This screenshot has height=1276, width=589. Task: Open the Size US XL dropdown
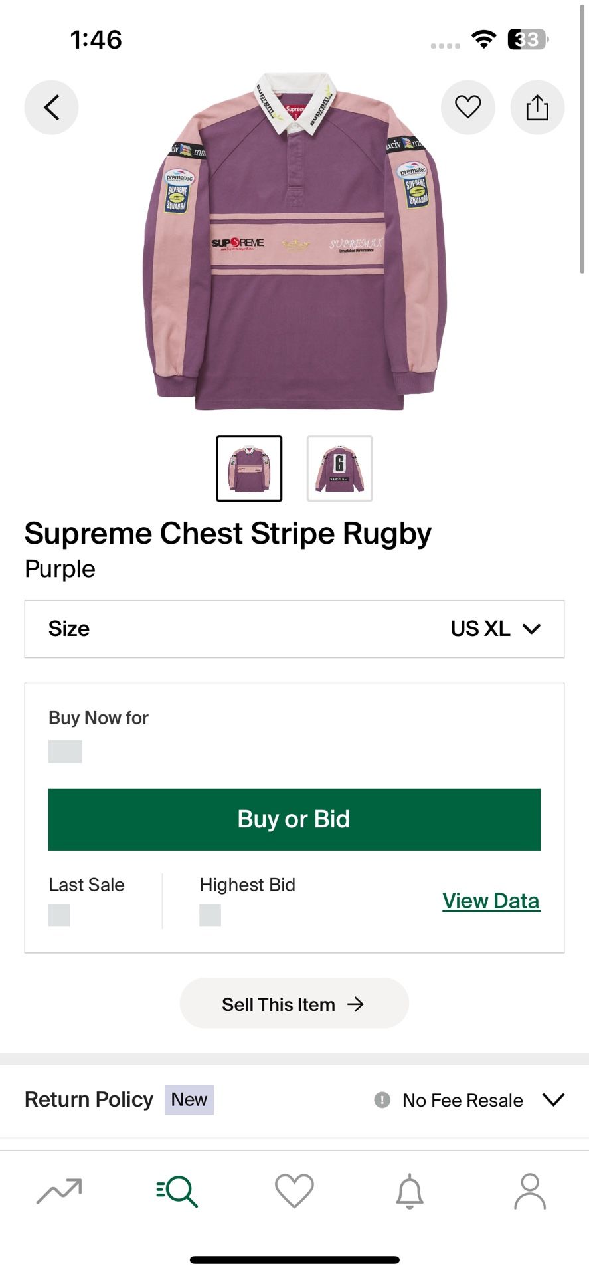pos(294,629)
